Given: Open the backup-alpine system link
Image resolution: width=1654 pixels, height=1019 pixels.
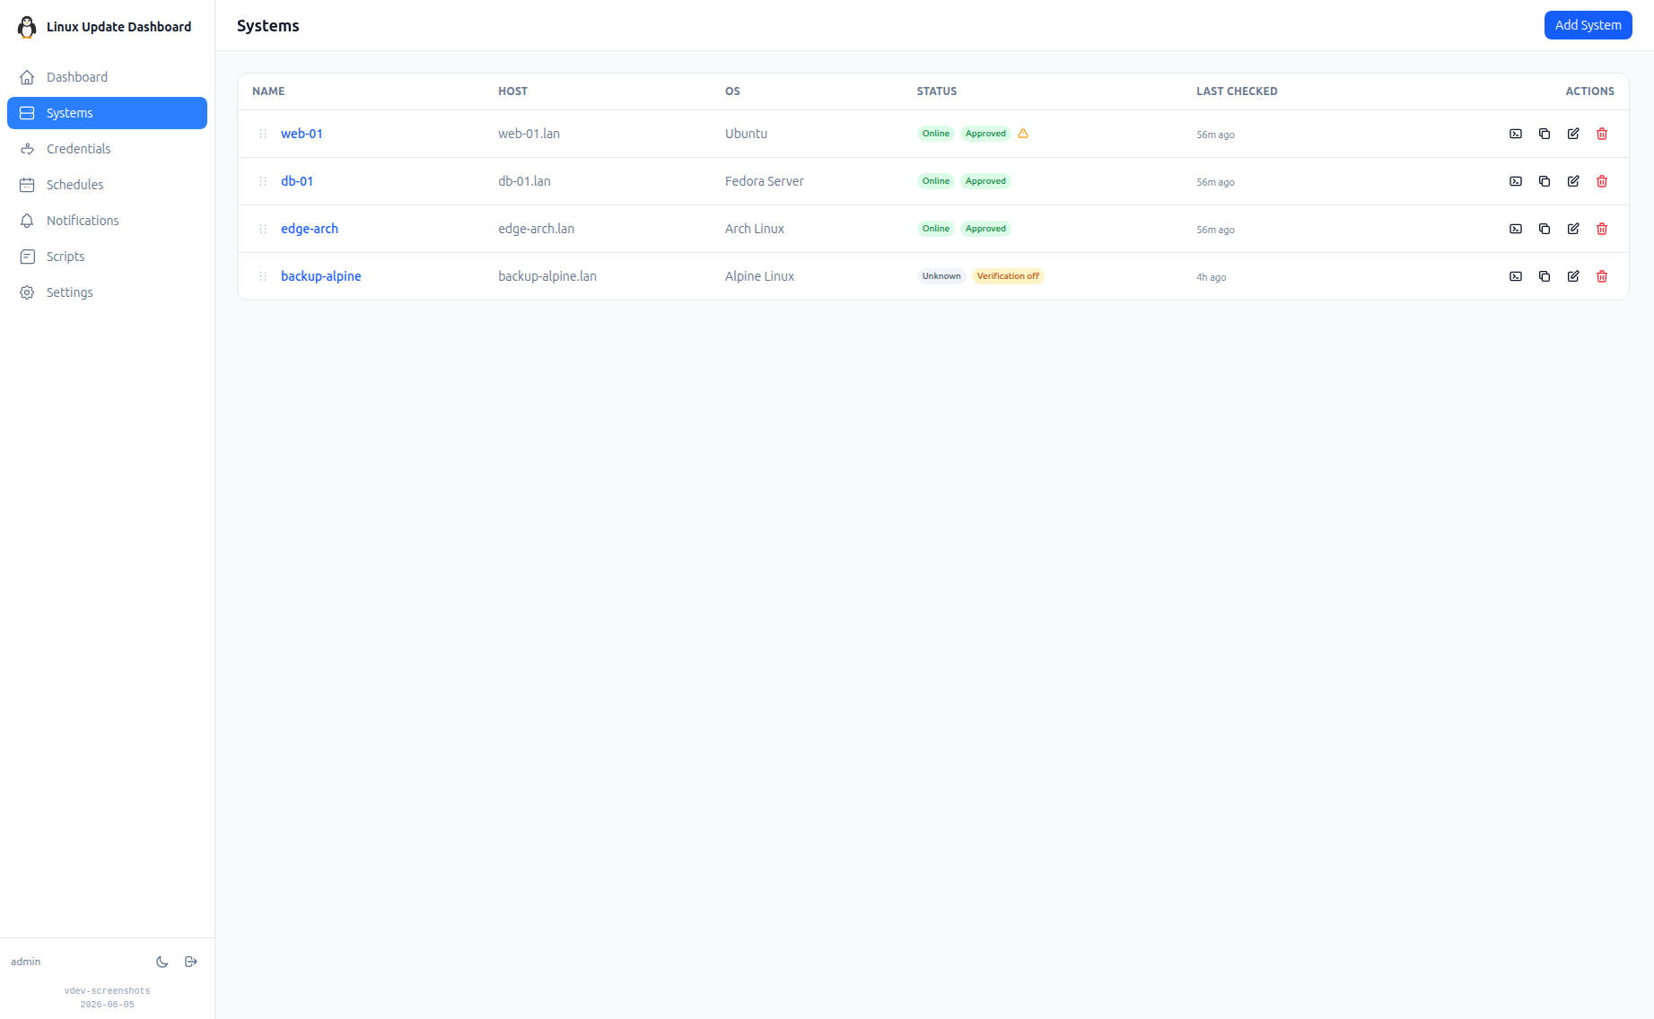Looking at the screenshot, I should 321,276.
